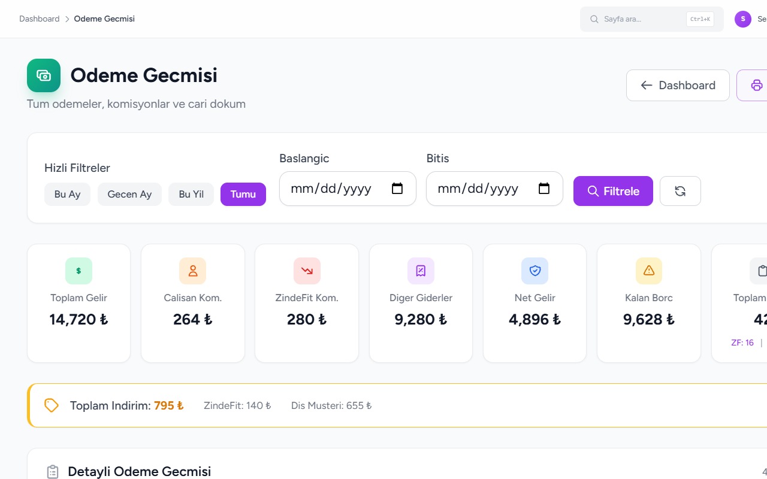Click the reset filters refresh icon
Screen dimensions: 767x479
click(x=680, y=191)
